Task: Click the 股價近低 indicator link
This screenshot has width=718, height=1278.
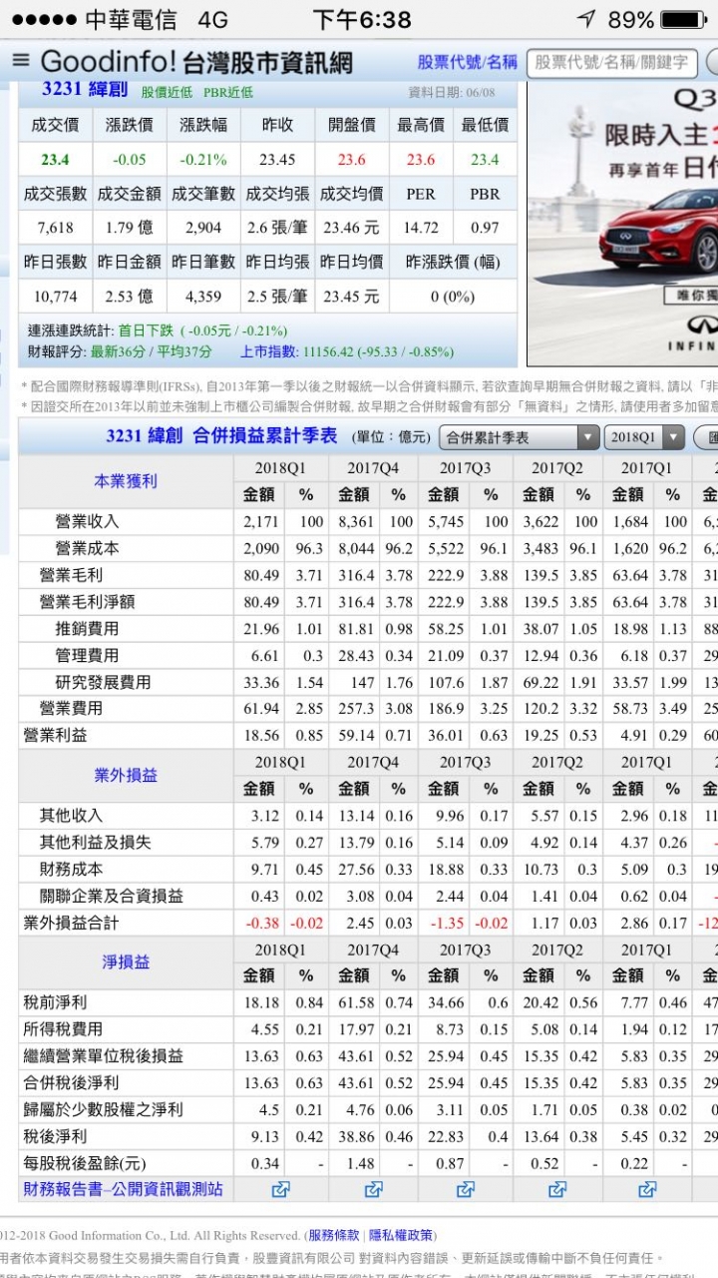Action: coord(167,92)
